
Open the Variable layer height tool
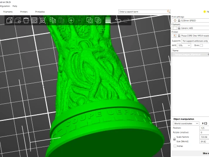[x=108, y=20]
